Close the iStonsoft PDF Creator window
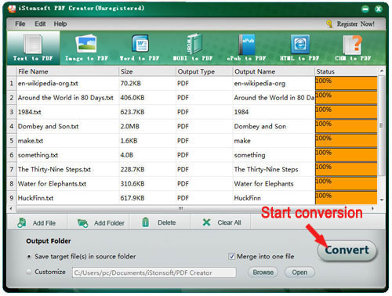This screenshot has height=296, width=392. (379, 9)
